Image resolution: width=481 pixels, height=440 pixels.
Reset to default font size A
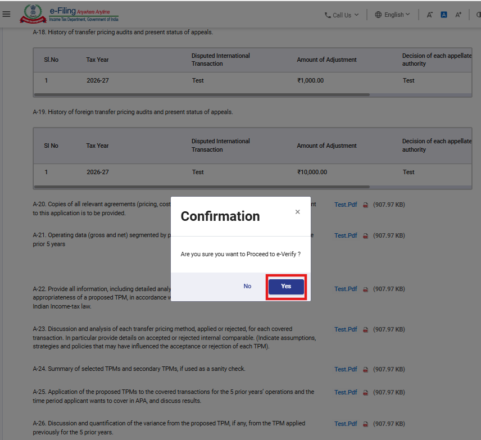444,15
